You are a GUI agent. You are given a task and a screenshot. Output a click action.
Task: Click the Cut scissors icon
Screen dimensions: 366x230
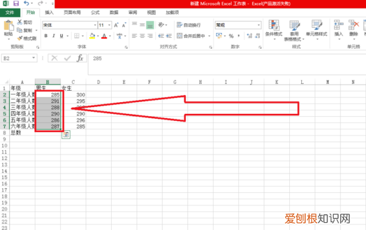click(20, 22)
